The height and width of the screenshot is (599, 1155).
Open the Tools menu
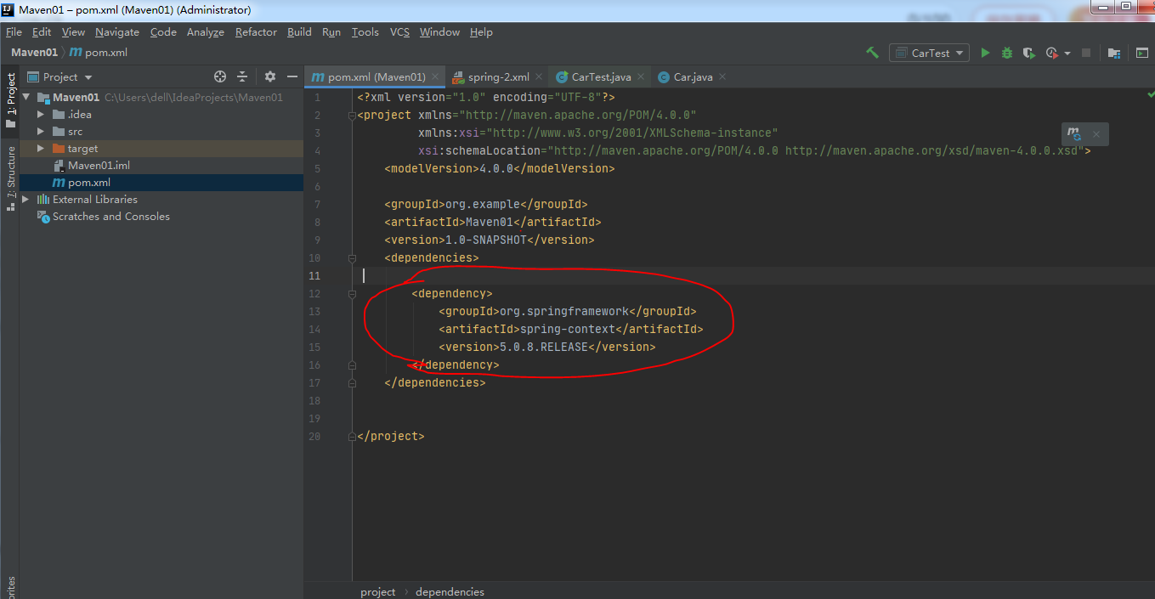pyautogui.click(x=365, y=32)
